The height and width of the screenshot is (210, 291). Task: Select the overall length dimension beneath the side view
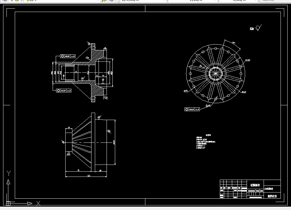click(86, 176)
